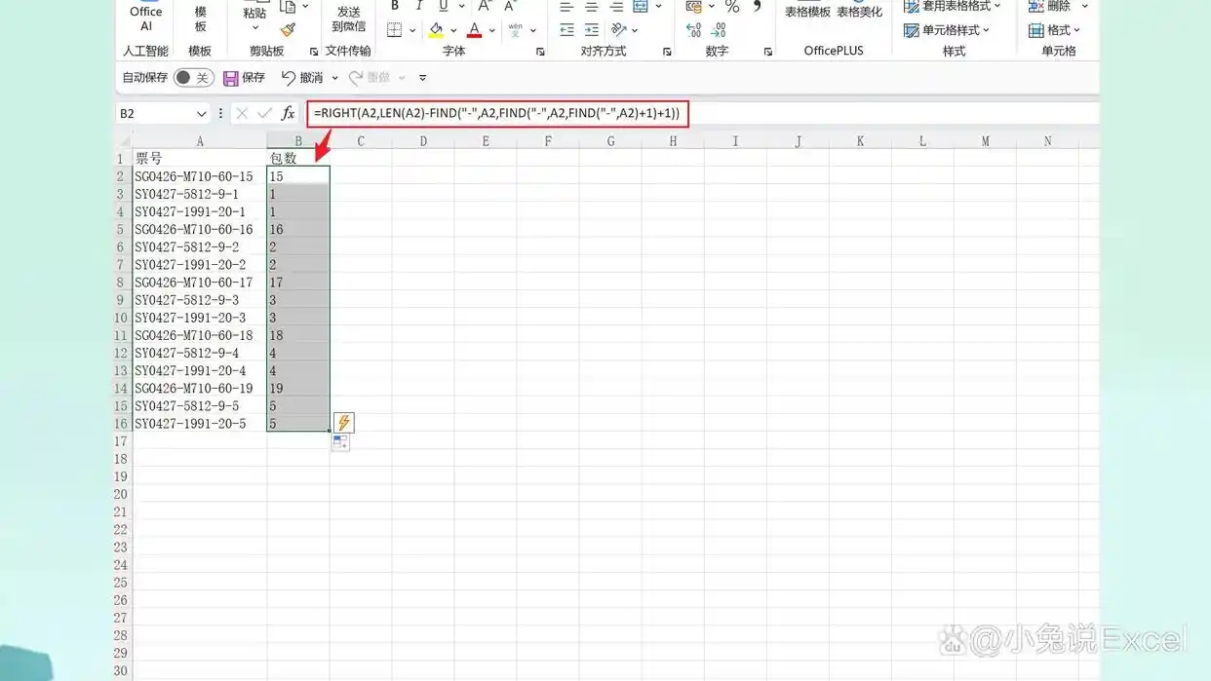1211x681 pixels.
Task: Cancel formula entry with X icon
Action: (x=242, y=114)
